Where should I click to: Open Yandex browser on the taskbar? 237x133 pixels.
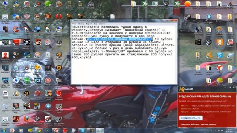pyautogui.click(x=56, y=130)
